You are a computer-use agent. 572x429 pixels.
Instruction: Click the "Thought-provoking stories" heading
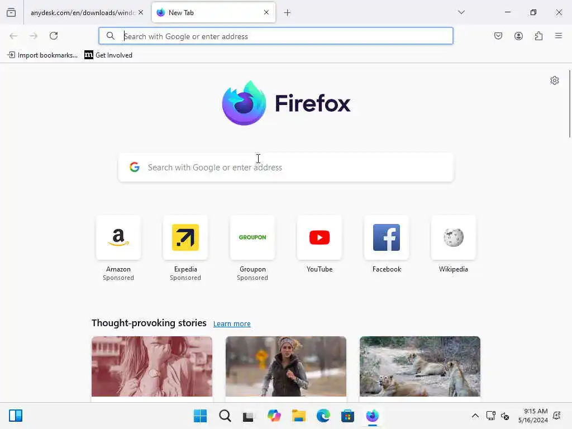(149, 323)
